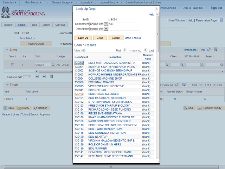Click delete lines minus icon

click(x=44, y=77)
